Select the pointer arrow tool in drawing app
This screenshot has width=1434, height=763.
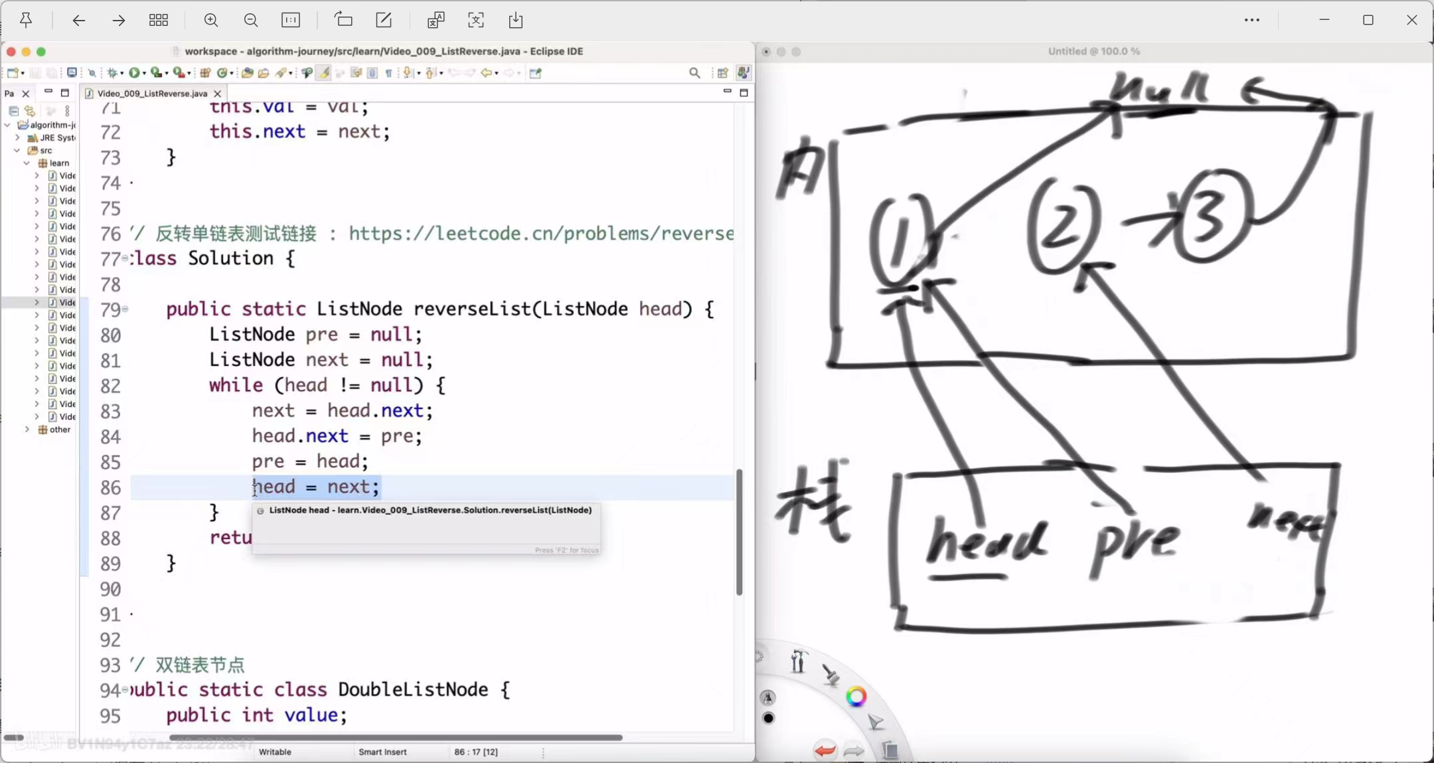(876, 722)
